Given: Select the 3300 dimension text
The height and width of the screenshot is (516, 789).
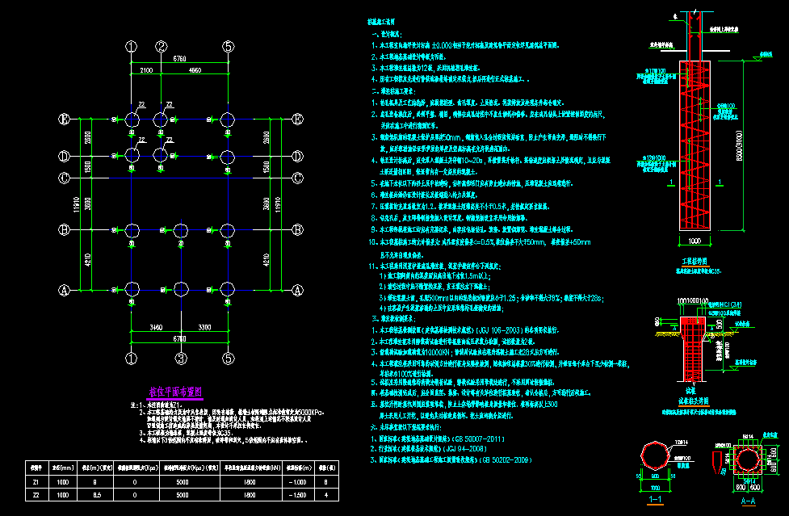Looking at the screenshot, I should coord(204,329).
